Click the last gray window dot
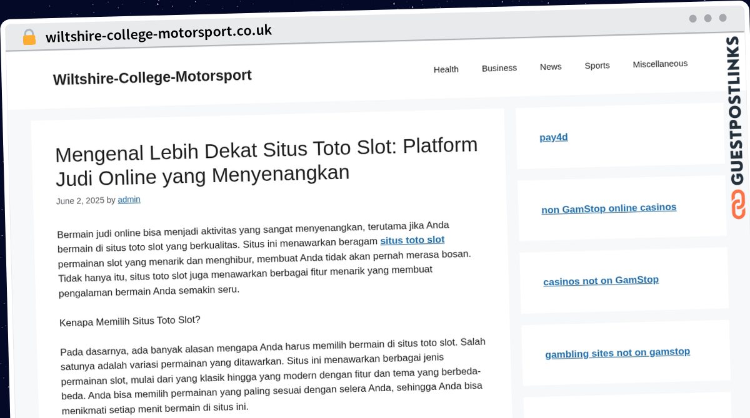The image size is (750, 418). tap(722, 18)
